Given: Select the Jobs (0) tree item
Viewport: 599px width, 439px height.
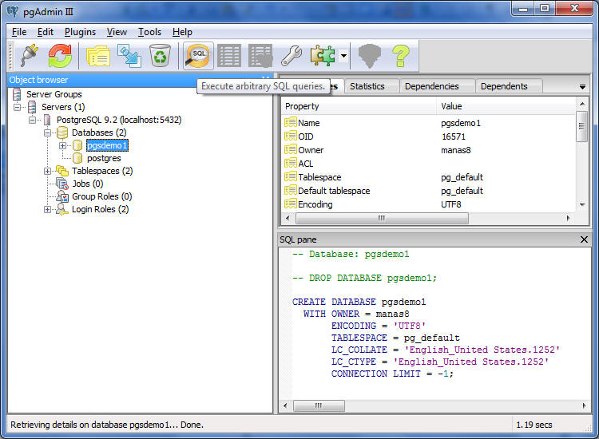Looking at the screenshot, I should 88,184.
